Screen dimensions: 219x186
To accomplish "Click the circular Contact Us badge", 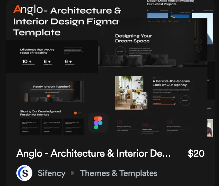I will 185,100.
